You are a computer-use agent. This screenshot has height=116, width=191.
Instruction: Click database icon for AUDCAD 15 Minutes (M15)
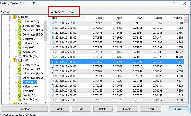(x=20, y=30)
